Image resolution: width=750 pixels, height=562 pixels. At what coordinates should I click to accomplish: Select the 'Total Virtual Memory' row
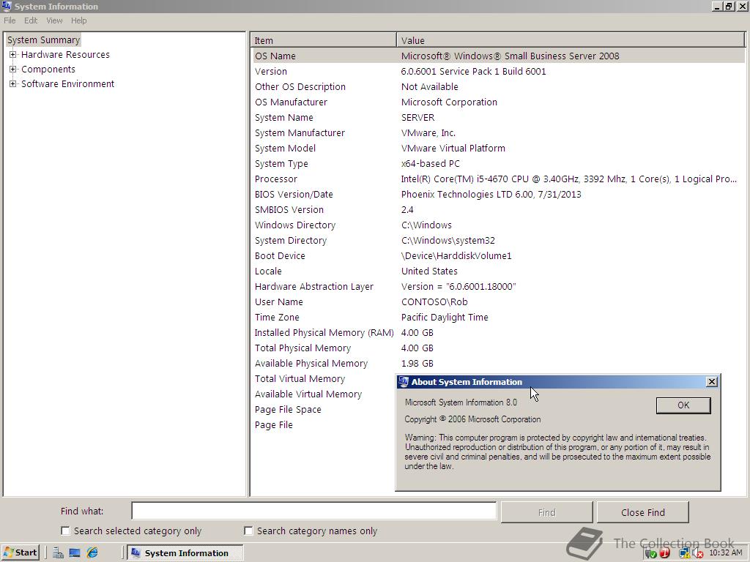click(x=300, y=379)
